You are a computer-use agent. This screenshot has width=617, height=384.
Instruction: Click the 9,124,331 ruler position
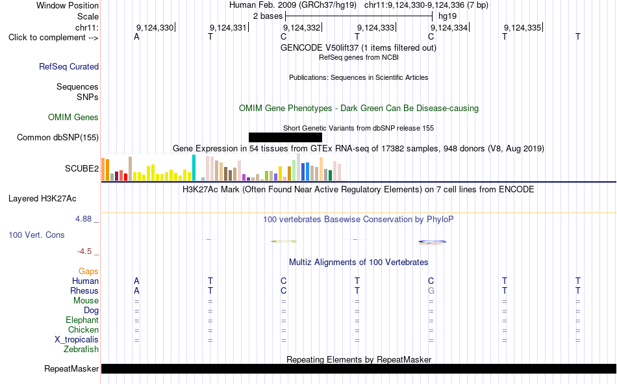pyautogui.click(x=228, y=27)
